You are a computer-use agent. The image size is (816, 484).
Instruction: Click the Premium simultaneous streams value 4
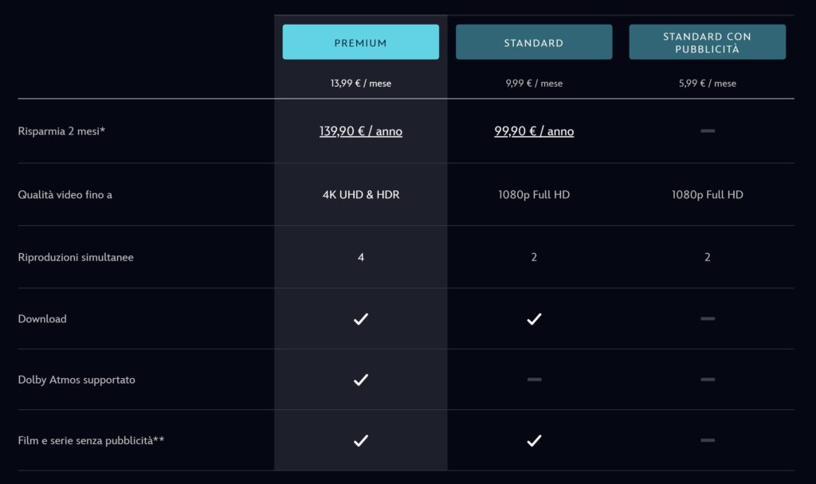point(361,257)
